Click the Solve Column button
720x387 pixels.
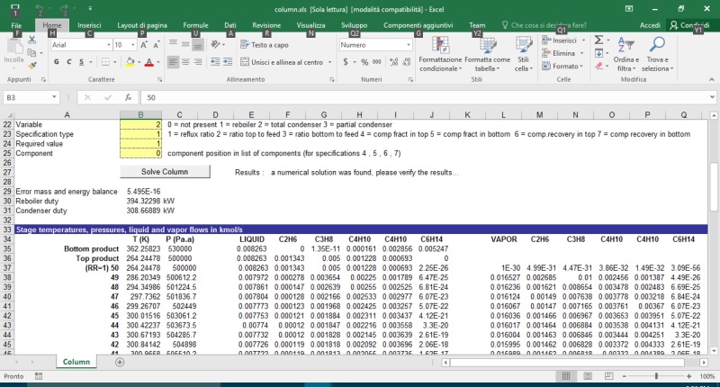pos(165,172)
